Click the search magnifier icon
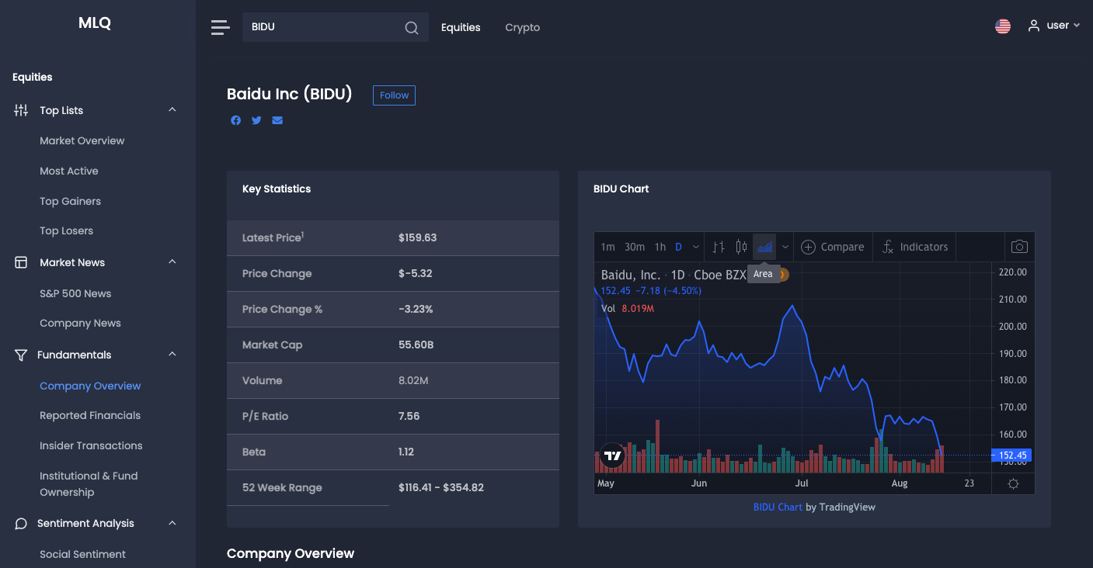 click(x=412, y=28)
